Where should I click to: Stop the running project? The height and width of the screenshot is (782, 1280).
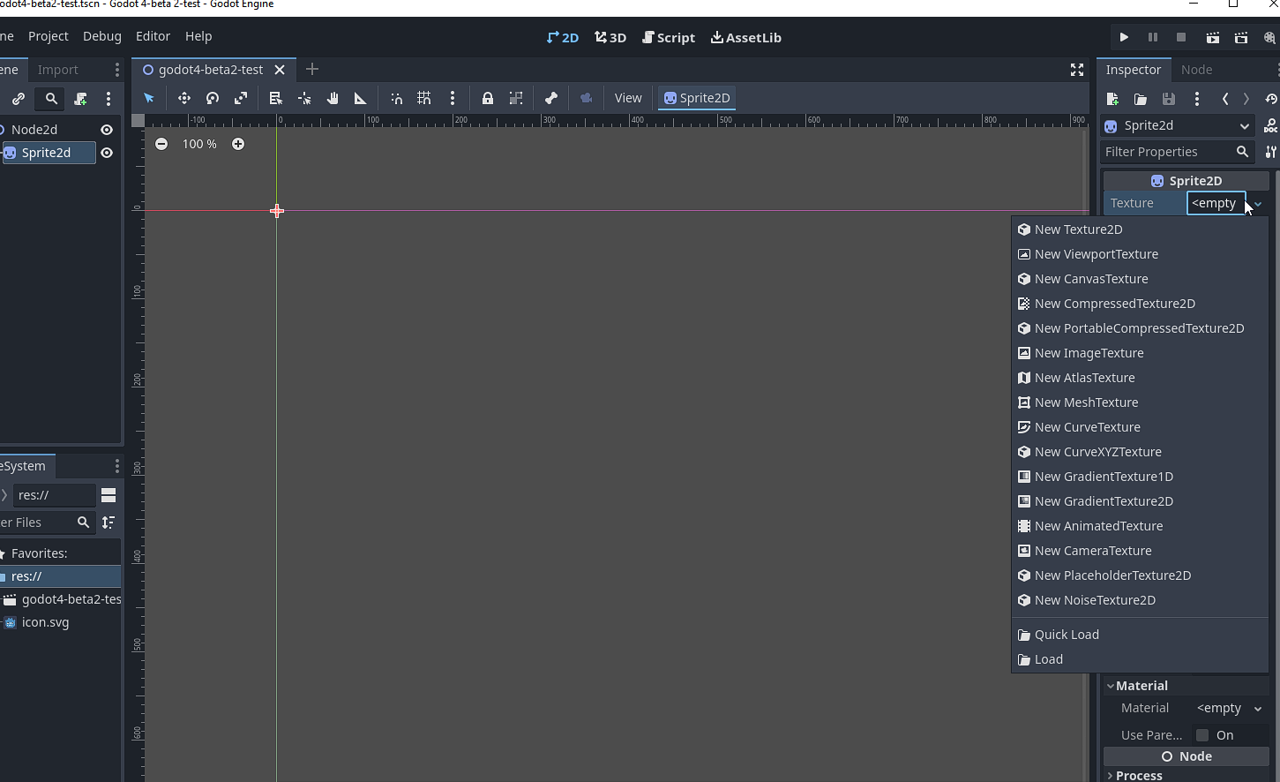1181,37
